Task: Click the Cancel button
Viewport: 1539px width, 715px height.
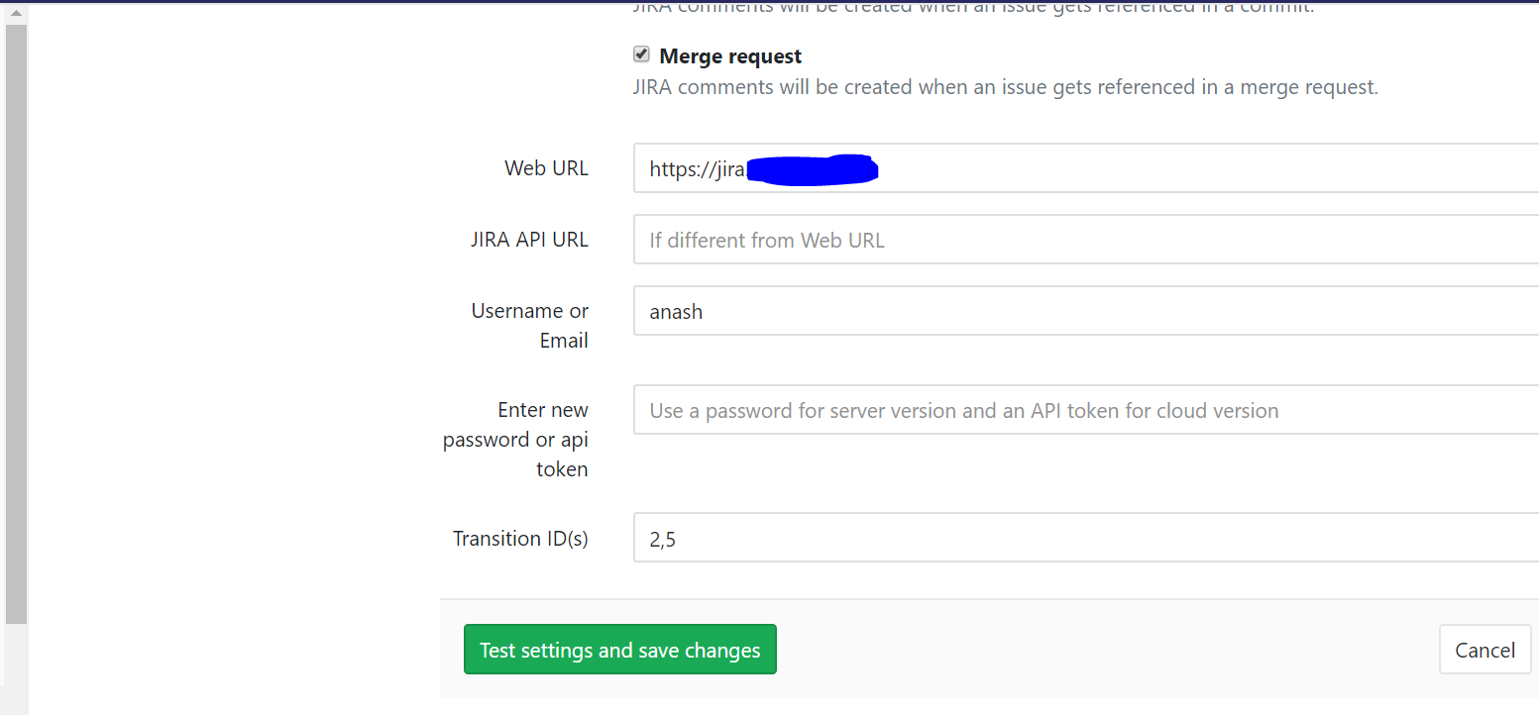Action: tap(1484, 649)
